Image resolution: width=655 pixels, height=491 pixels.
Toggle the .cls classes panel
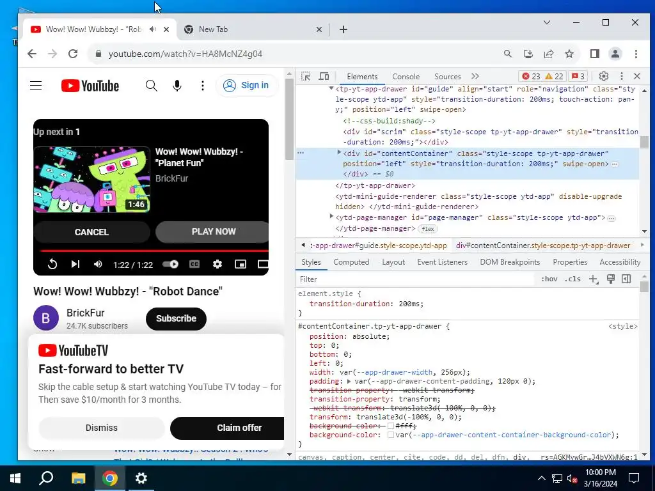coord(572,279)
